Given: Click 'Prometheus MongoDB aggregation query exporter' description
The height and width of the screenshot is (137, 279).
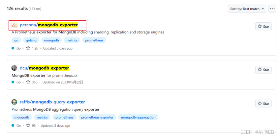Looking at the screenshot, I should click(55, 109).
